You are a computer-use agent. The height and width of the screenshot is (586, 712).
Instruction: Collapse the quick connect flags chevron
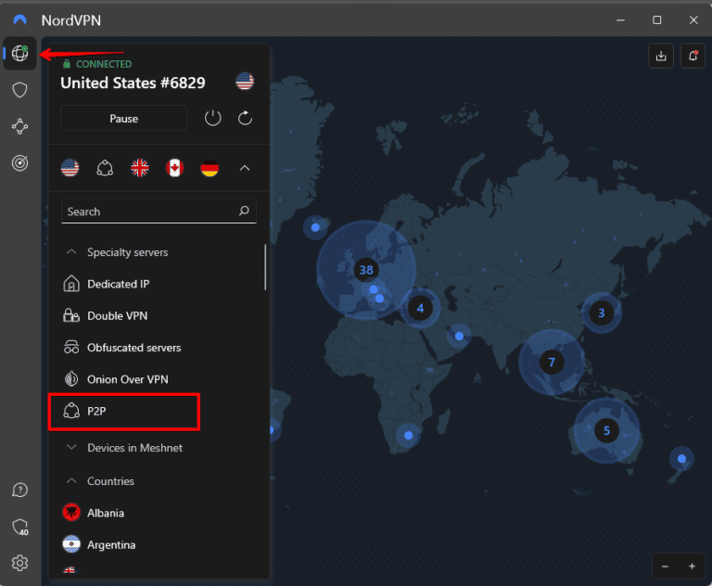pyautogui.click(x=245, y=168)
